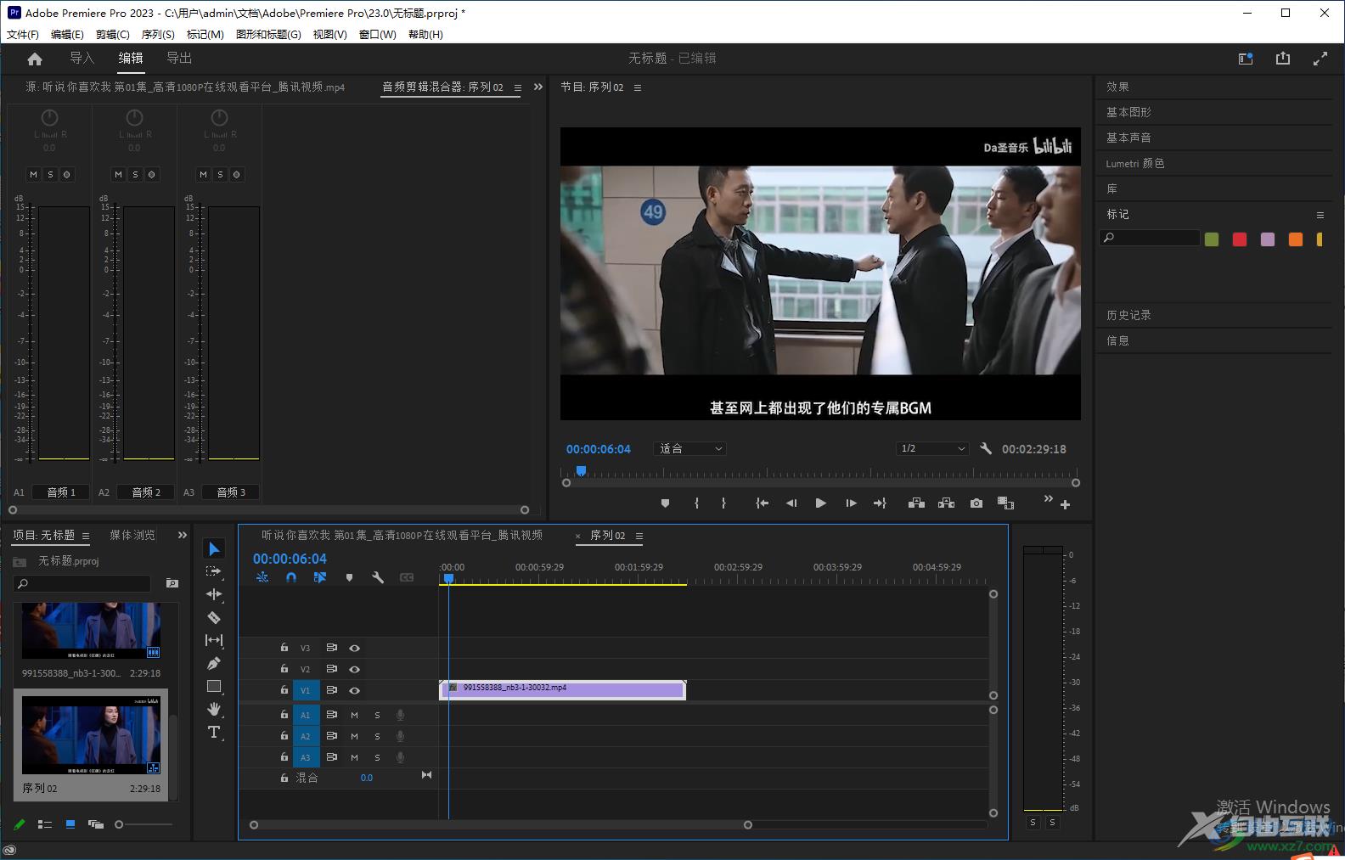Viewport: 1345px width, 860px height.
Task: Switch to the 导出 tab
Action: click(179, 58)
